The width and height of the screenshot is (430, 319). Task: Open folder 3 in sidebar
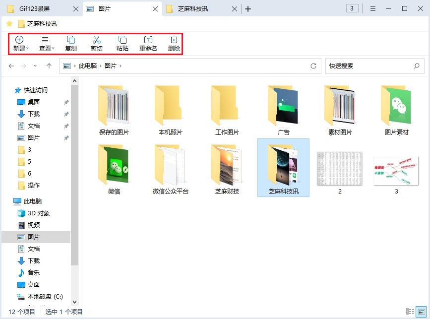pos(25,150)
